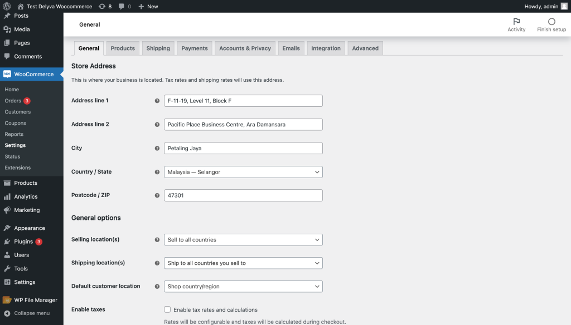Click the Address line 1 field
Viewport: 571px width, 325px height.
point(243,101)
